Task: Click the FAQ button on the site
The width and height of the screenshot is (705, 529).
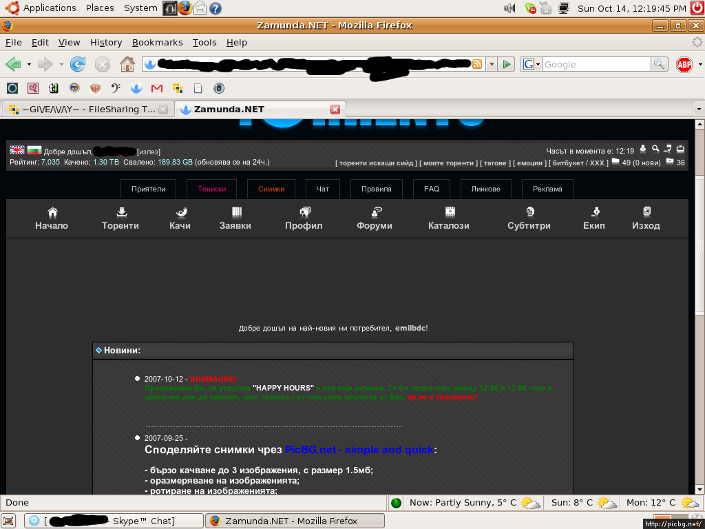Action: click(432, 189)
